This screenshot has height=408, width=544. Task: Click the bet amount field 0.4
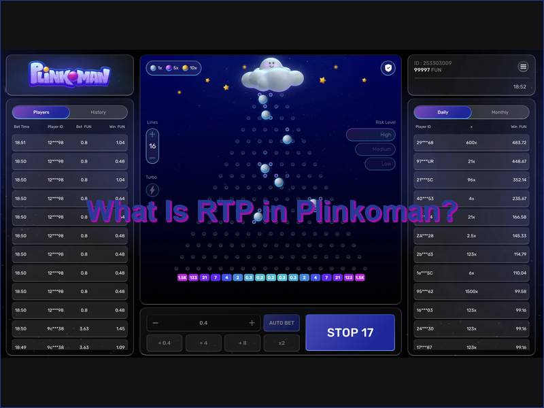tap(203, 323)
